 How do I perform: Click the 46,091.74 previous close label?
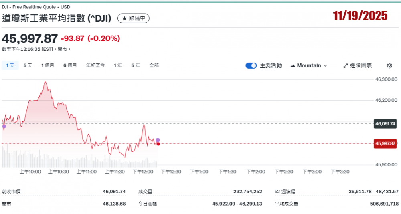[x=385, y=124]
